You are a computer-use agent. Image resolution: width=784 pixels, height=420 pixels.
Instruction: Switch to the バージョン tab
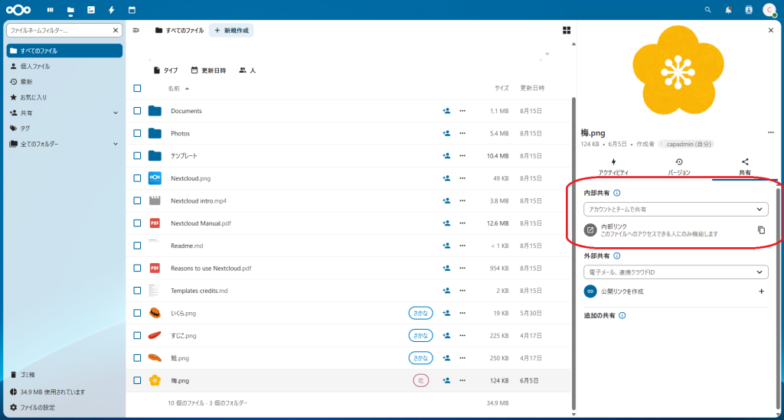(679, 167)
